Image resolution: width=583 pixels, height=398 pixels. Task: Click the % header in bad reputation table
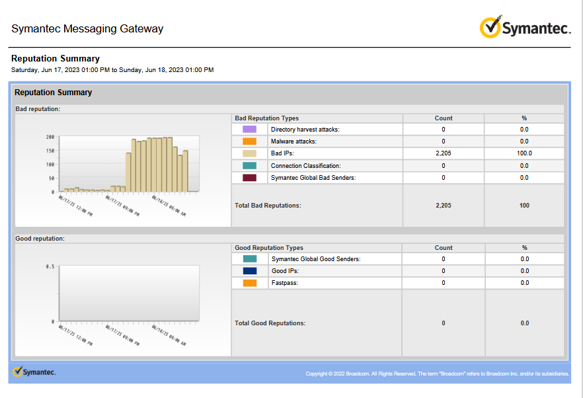[x=524, y=118]
